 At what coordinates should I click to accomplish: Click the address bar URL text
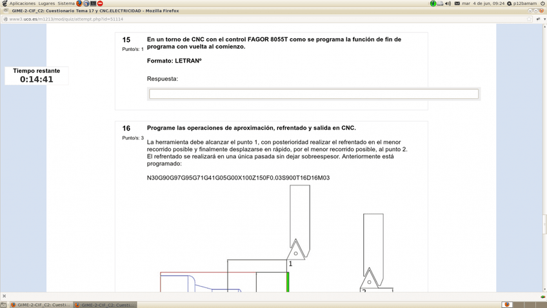click(x=65, y=19)
